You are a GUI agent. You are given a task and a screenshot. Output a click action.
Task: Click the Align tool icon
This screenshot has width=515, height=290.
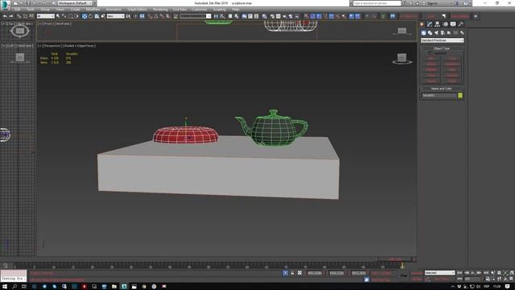(222, 16)
